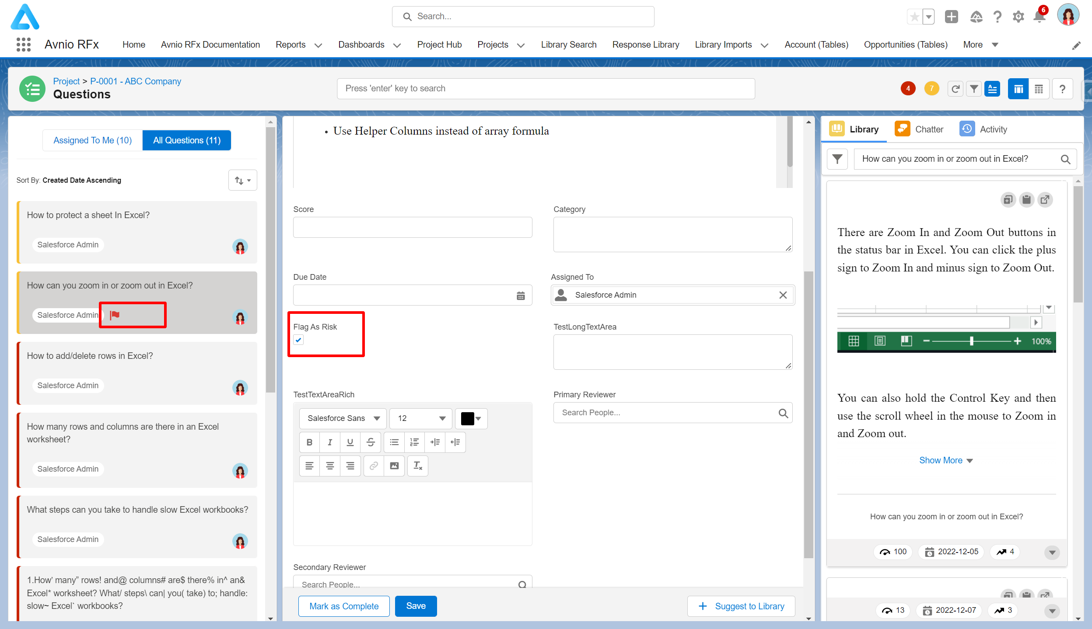Click the Favorites star icon
This screenshot has height=629, width=1092.
click(914, 17)
